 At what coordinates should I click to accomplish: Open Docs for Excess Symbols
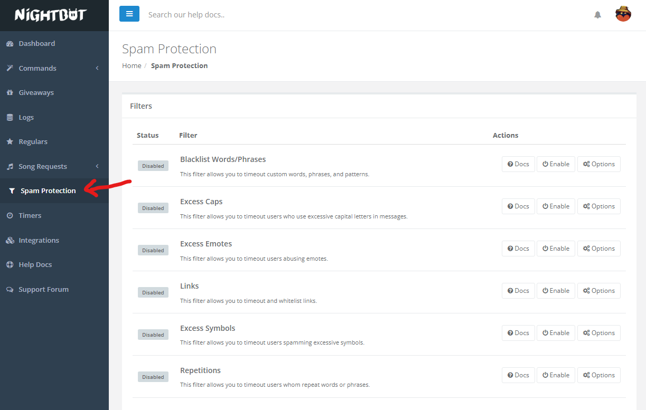point(518,333)
